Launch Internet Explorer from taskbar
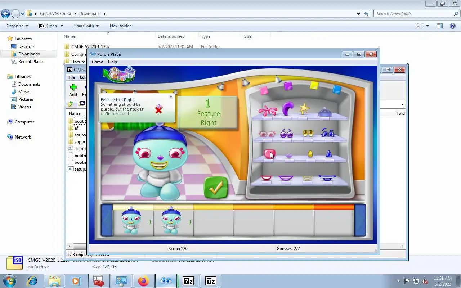Image resolution: width=461 pixels, height=288 pixels. point(32,281)
